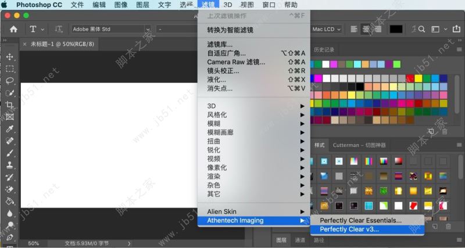This screenshot has width=465, height=248.
Task: Open the Mac LCD anti-aliasing dropdown
Action: (326, 29)
